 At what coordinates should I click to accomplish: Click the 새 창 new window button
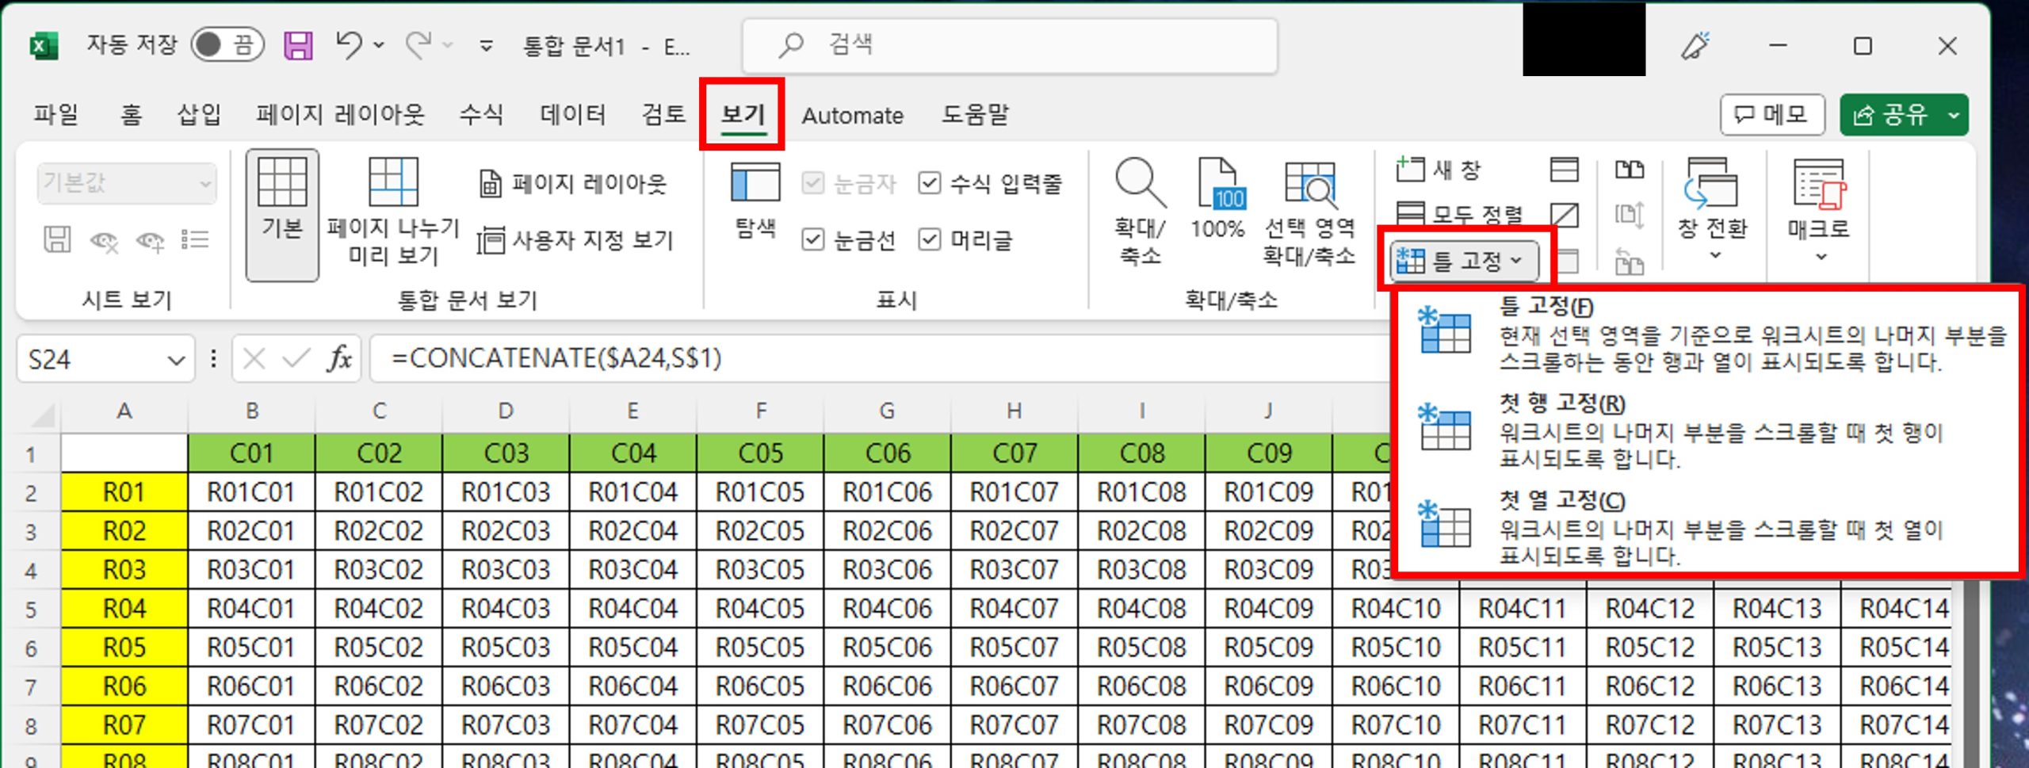[x=1439, y=169]
